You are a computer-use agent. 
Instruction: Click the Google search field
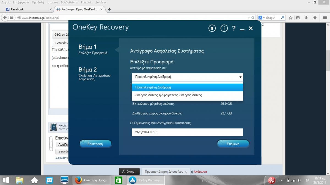coord(272,18)
